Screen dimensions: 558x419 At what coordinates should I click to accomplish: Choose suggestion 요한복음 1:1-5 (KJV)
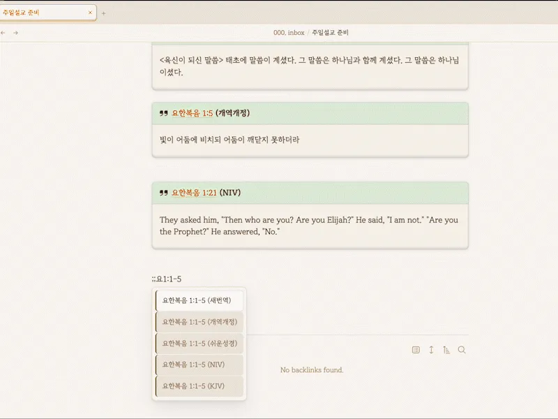tap(199, 386)
